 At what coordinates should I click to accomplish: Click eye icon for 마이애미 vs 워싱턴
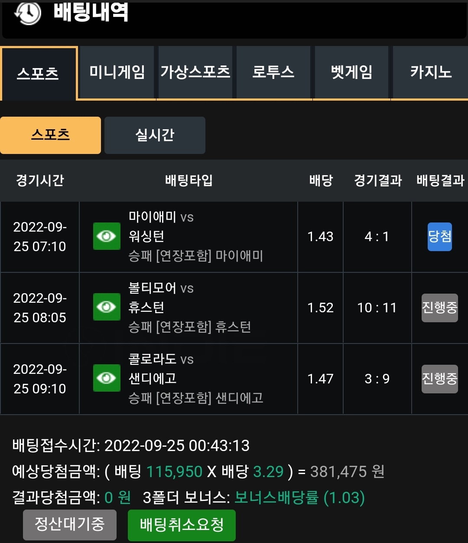coord(107,236)
